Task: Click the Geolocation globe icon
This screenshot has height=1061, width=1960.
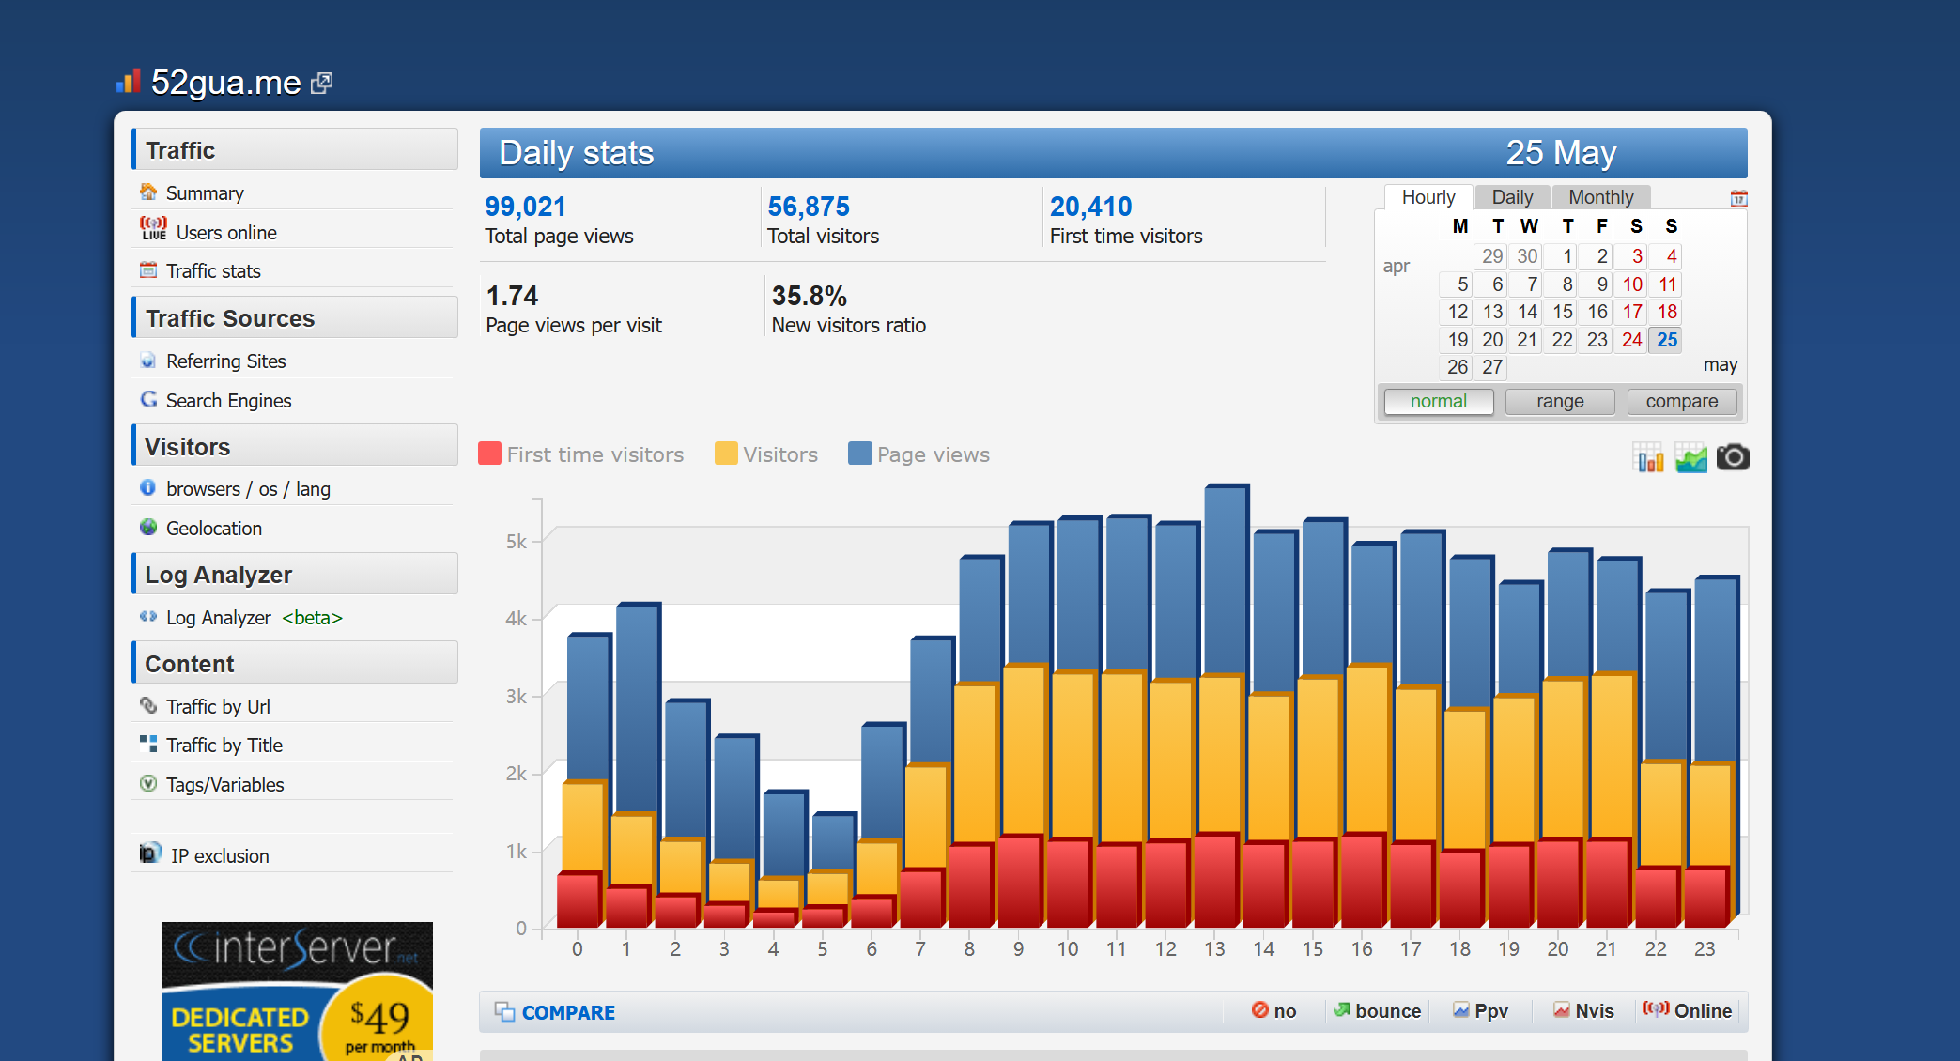Action: click(148, 527)
